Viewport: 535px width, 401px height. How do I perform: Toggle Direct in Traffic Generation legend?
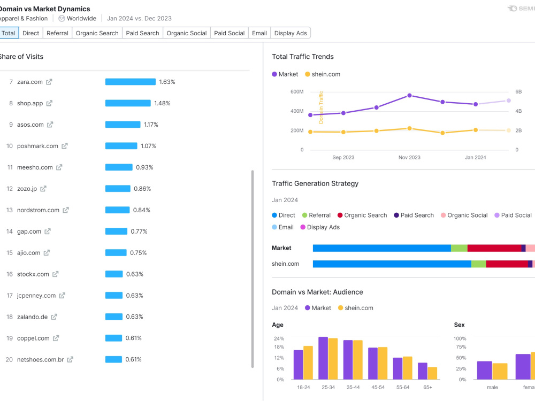(x=283, y=215)
